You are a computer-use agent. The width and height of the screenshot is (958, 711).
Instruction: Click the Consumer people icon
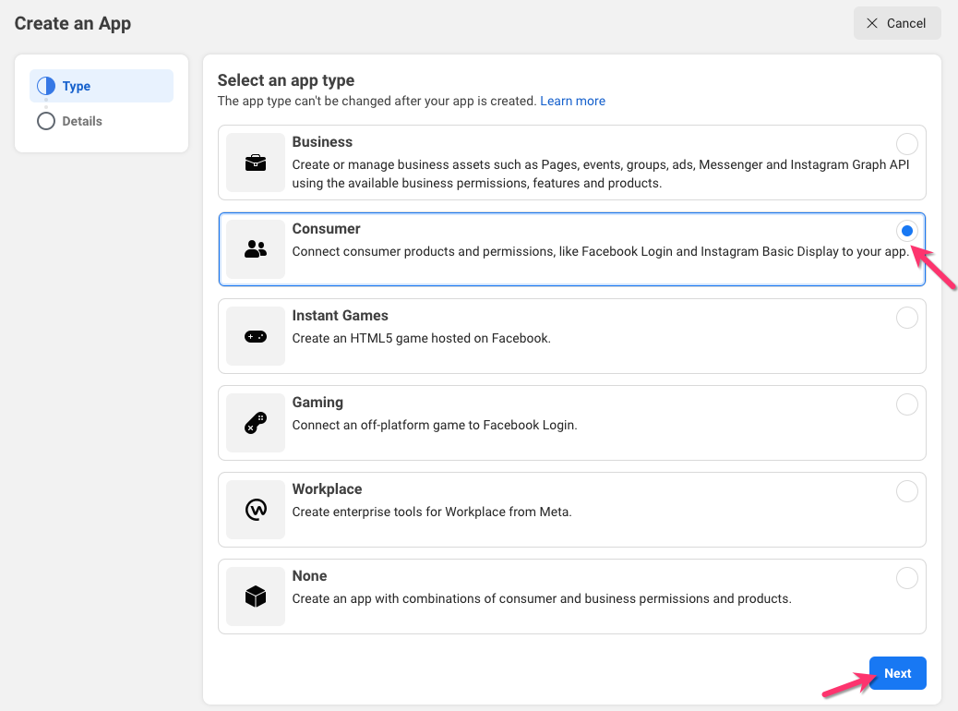tap(256, 249)
